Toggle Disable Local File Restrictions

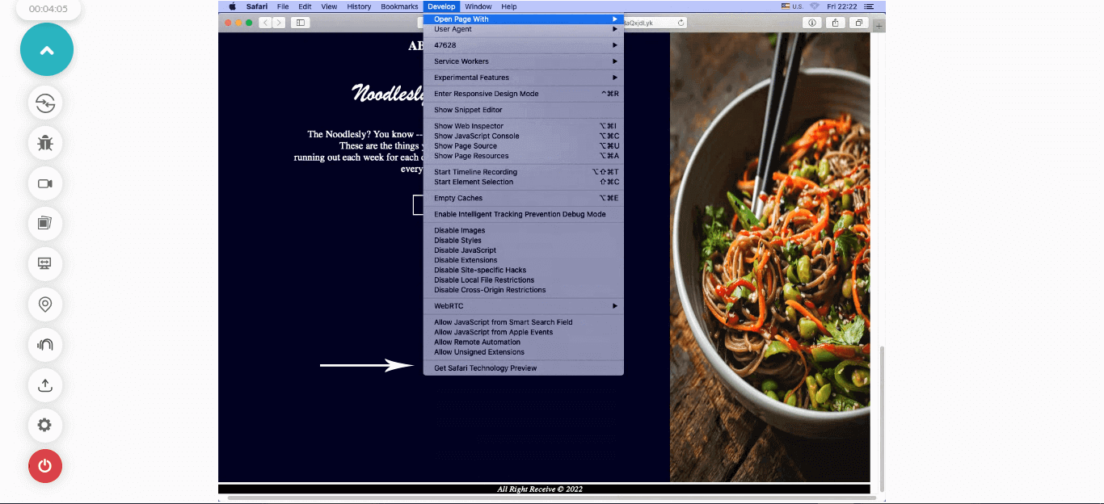524,280
